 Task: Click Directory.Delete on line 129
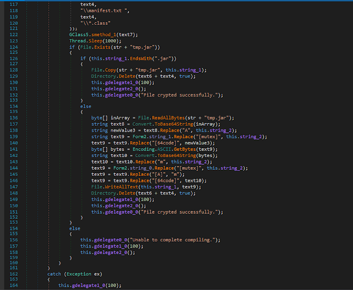click(113, 76)
